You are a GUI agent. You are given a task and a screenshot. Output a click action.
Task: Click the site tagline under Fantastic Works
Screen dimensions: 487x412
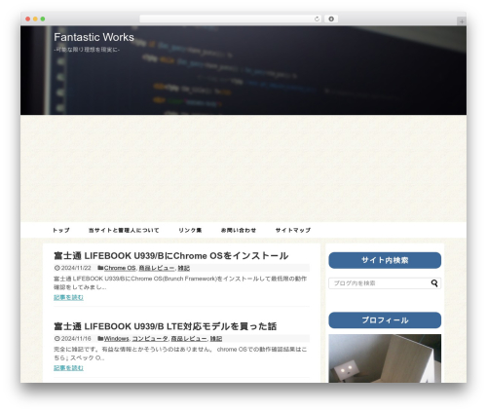tap(87, 50)
